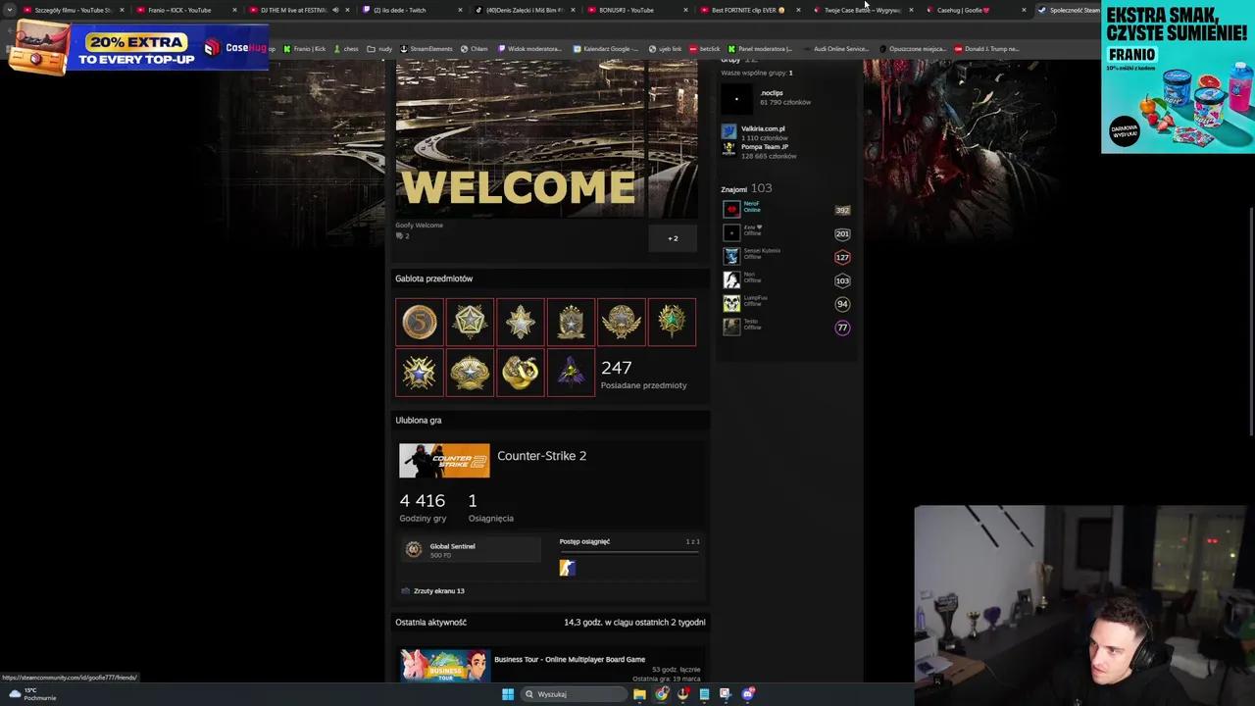This screenshot has height=706, width=1255.
Task: Open Zrzuty ekranu 13 screenshots link
Action: point(438,590)
